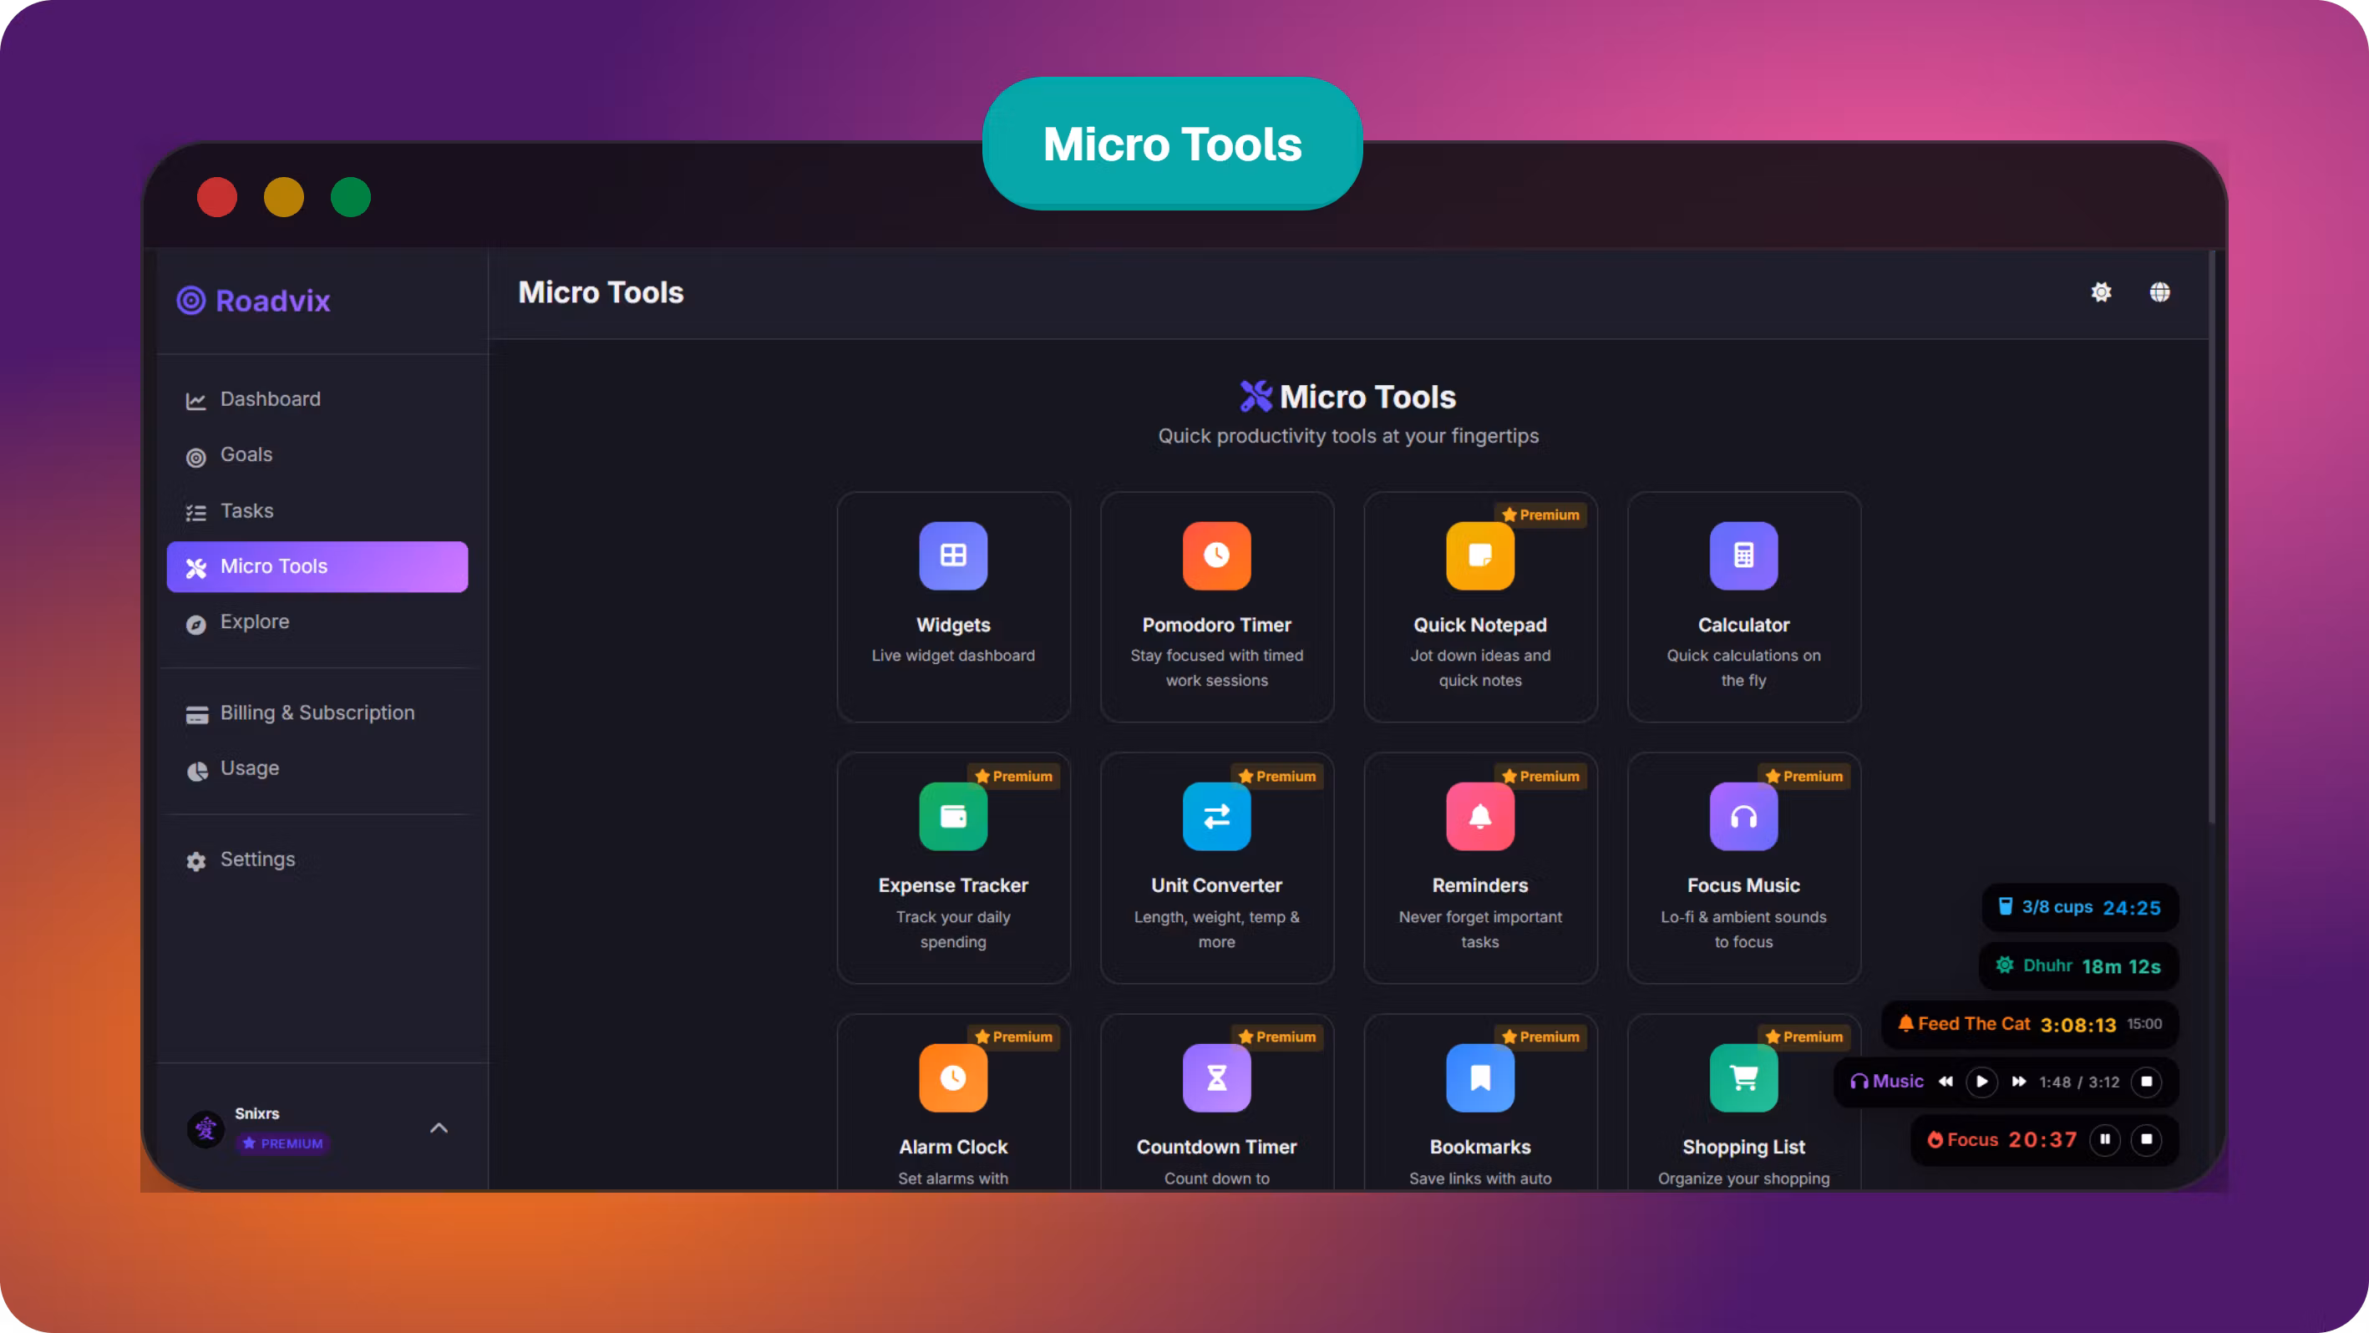Click the yellow window minimize dot

284,198
